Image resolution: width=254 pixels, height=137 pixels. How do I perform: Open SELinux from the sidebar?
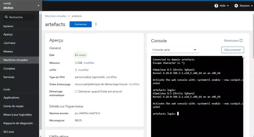(9, 132)
